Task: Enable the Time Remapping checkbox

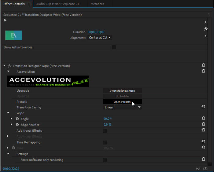Action: pos(105,143)
